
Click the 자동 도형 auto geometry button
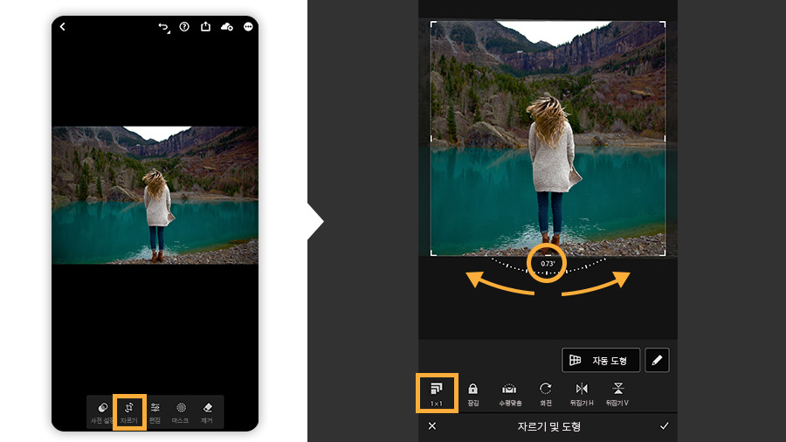tap(601, 360)
